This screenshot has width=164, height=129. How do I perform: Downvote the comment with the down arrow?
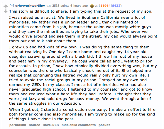pos(6,11)
